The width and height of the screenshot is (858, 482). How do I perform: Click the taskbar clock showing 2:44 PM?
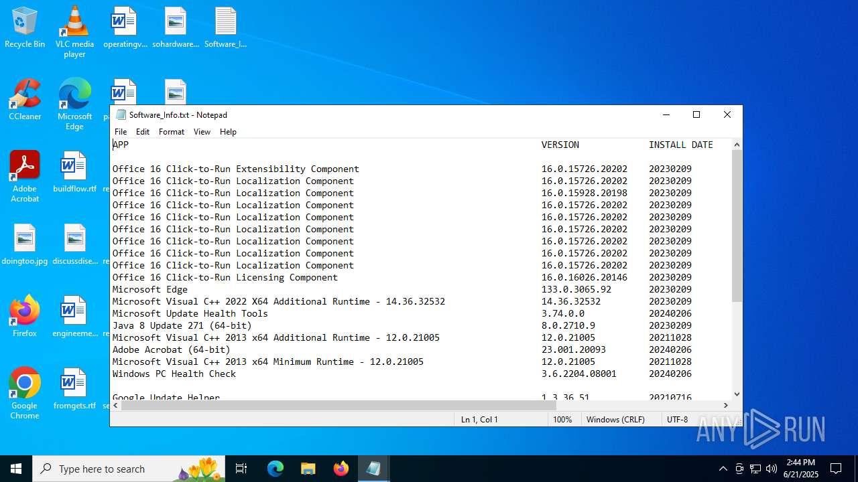(801, 469)
